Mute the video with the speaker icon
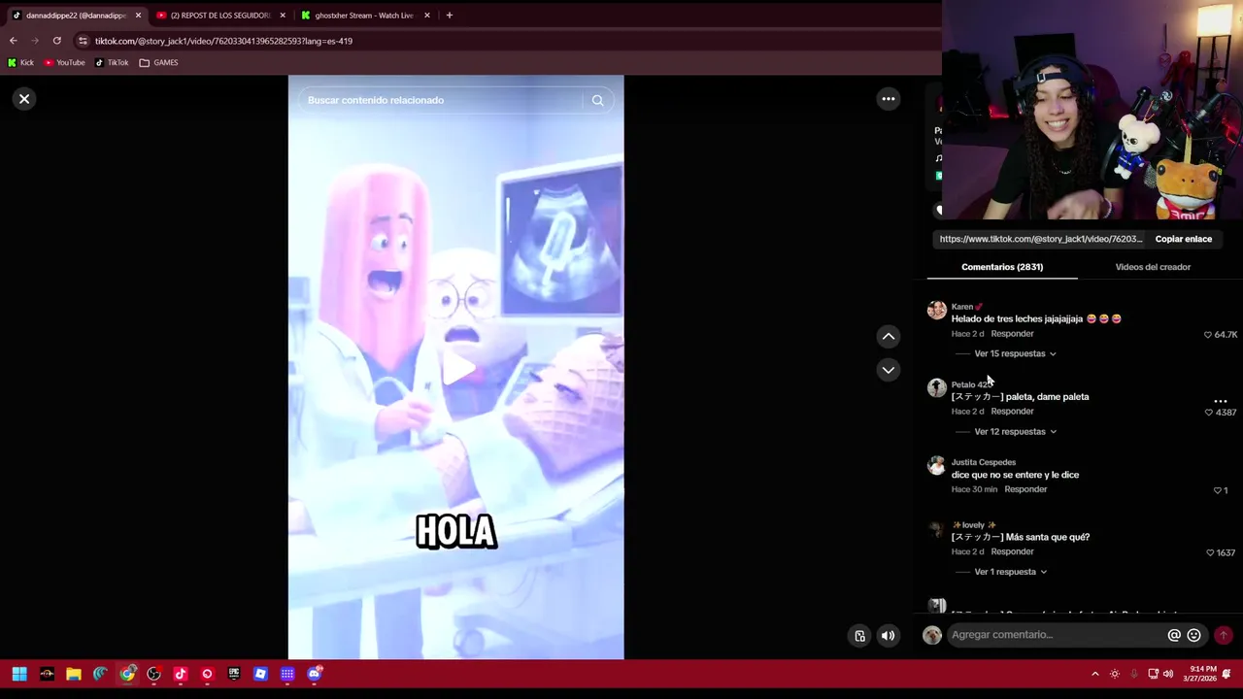Image resolution: width=1243 pixels, height=699 pixels. tap(888, 636)
